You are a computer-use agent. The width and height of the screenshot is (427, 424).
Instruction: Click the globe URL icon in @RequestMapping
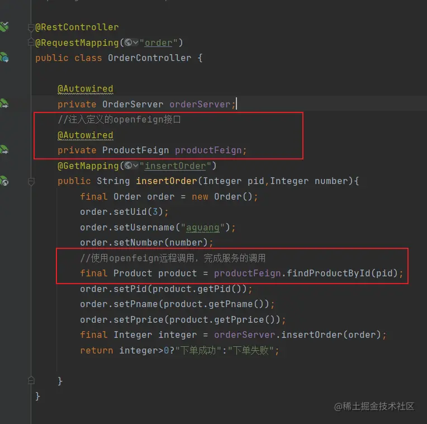[128, 43]
